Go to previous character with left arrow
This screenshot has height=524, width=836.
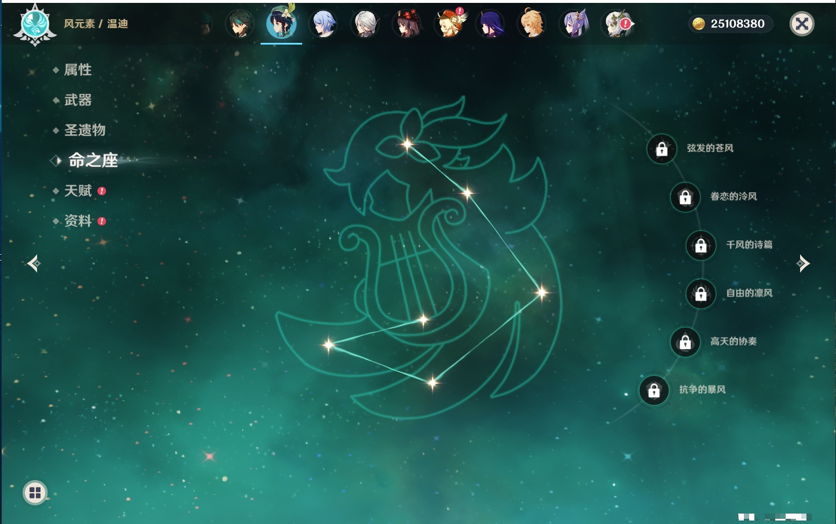[x=34, y=263]
